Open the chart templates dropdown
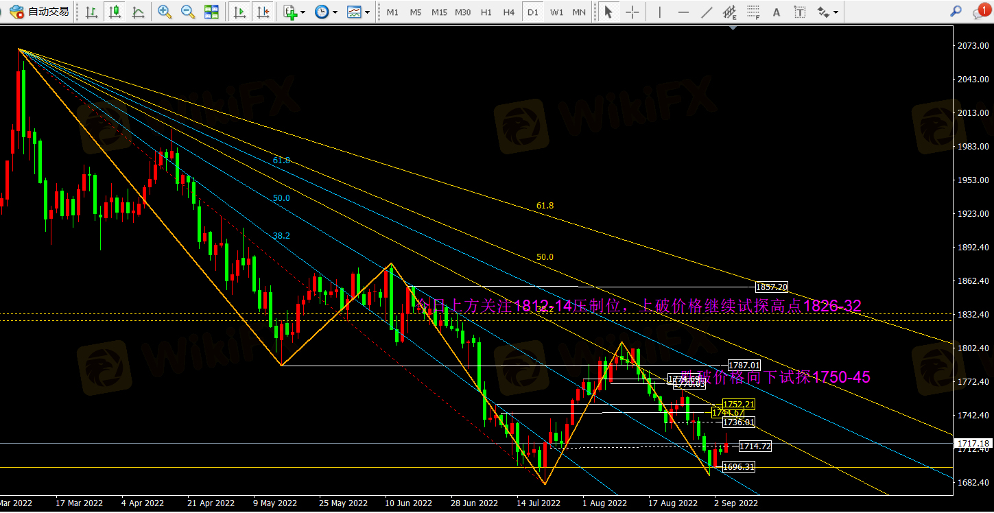 358,12
